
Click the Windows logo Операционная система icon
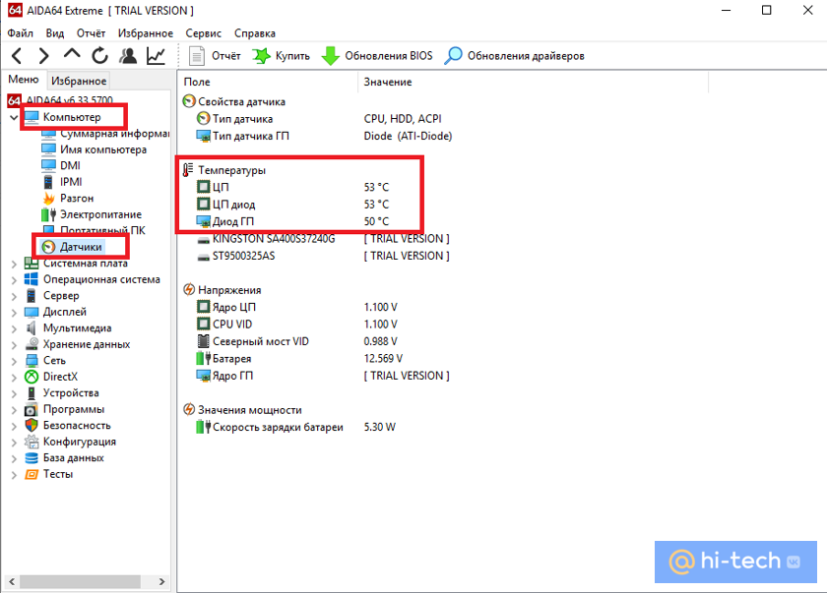tap(32, 279)
